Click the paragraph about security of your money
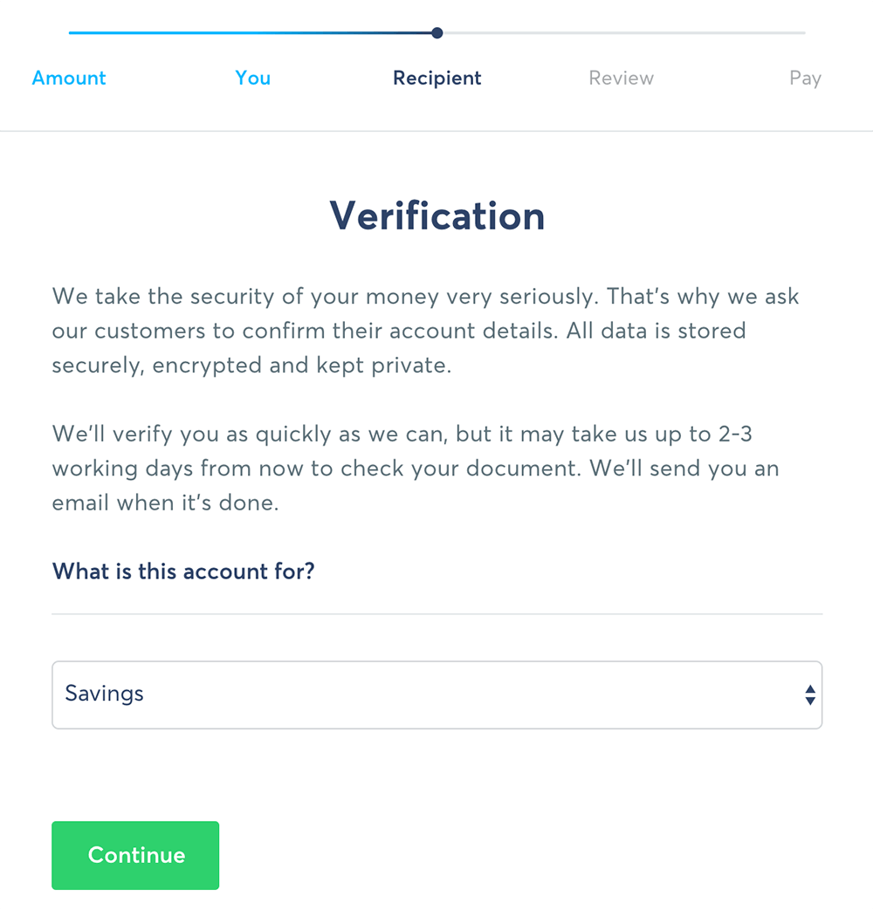873x910 pixels. click(426, 331)
